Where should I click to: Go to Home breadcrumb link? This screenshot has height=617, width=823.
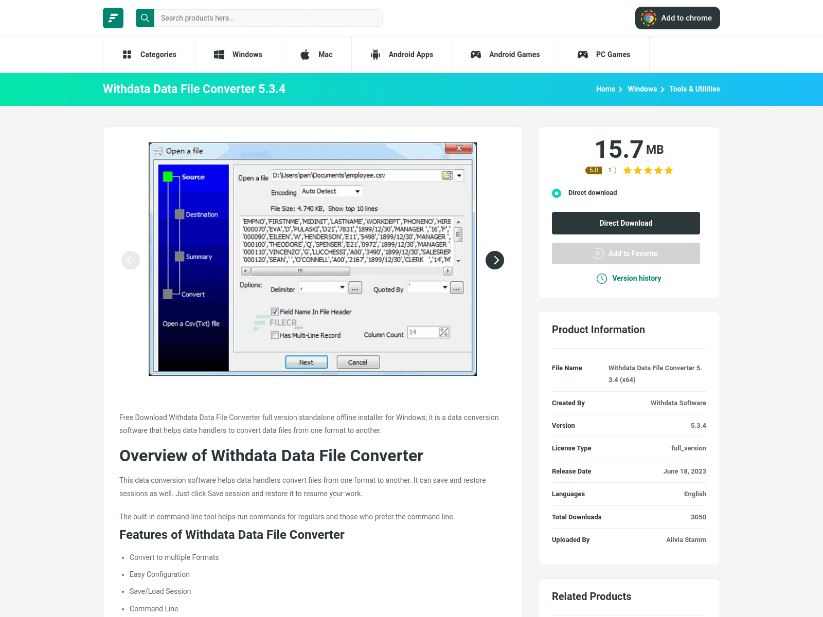click(605, 89)
